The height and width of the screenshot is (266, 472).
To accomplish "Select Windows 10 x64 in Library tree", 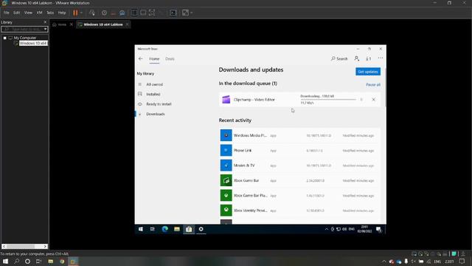I will click(32, 44).
